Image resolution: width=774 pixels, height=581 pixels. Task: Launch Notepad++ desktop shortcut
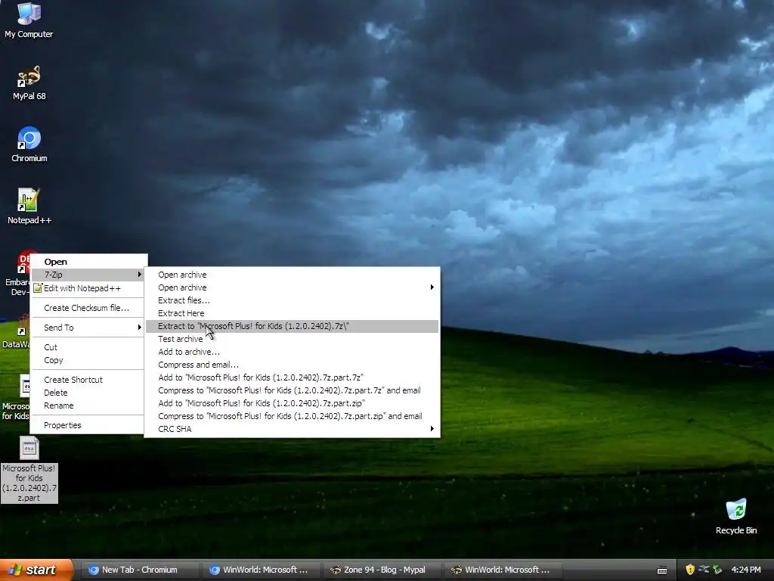(29, 207)
